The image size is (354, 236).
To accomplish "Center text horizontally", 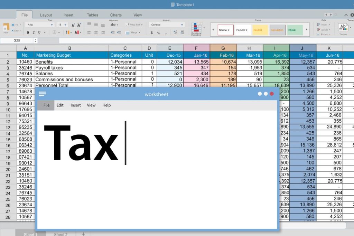I will click(96, 33).
